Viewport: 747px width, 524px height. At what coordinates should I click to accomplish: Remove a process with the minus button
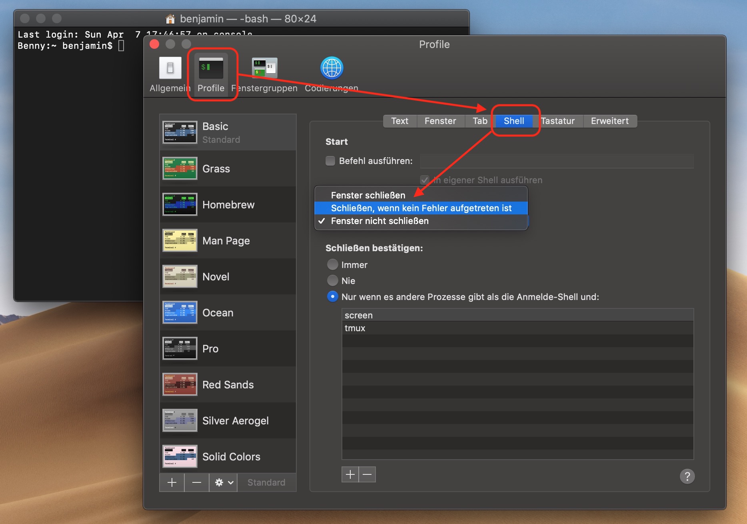tap(368, 474)
